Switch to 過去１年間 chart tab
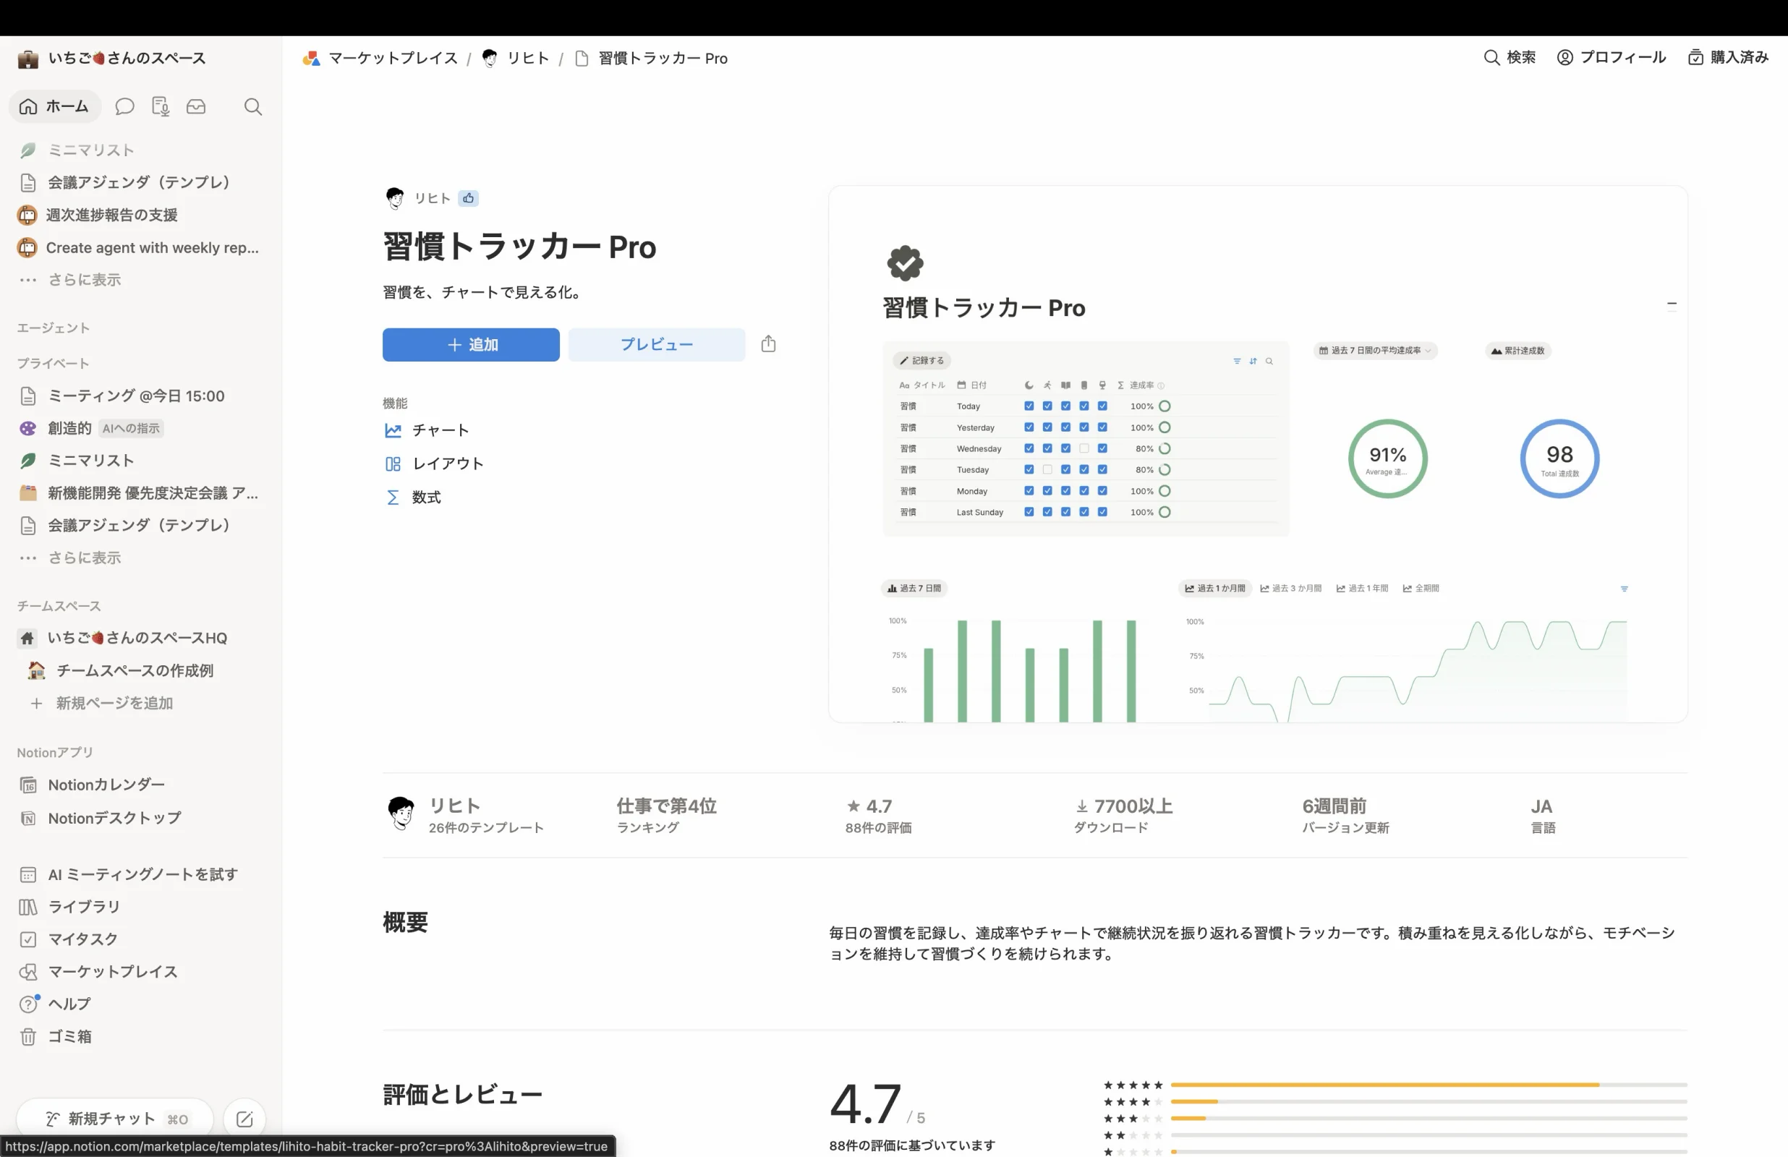This screenshot has width=1788, height=1157. point(1361,589)
